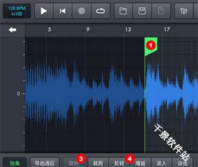Save the project with the floppy disk icon
Screen dimensions: 198x167
coord(142,11)
